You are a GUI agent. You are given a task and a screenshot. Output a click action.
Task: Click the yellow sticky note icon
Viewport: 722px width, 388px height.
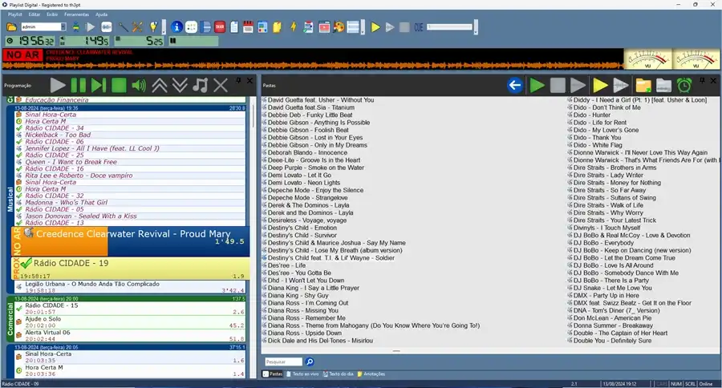(x=278, y=27)
